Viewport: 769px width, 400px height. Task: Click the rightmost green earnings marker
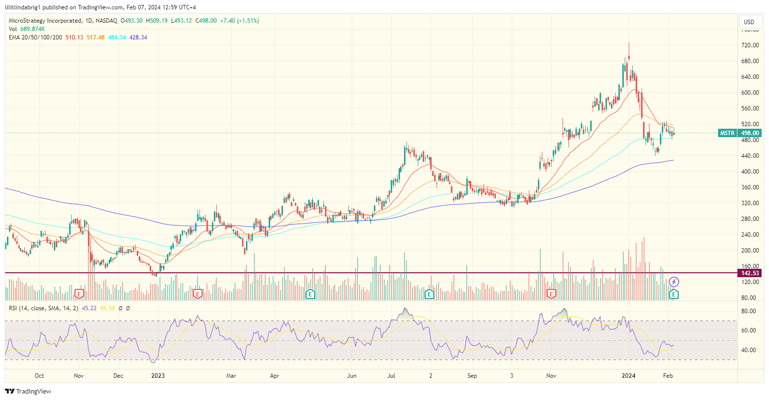click(x=673, y=294)
